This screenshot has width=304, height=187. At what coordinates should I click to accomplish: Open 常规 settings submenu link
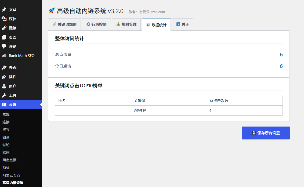pos(6,114)
